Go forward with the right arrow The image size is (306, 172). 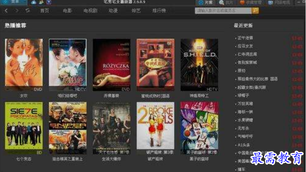click(17, 11)
